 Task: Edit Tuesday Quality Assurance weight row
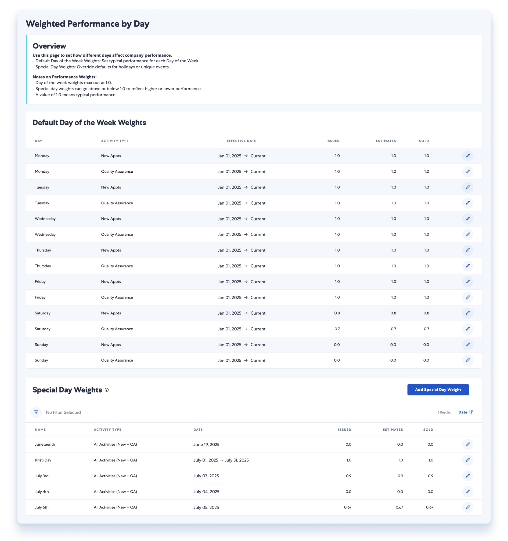[467, 203]
